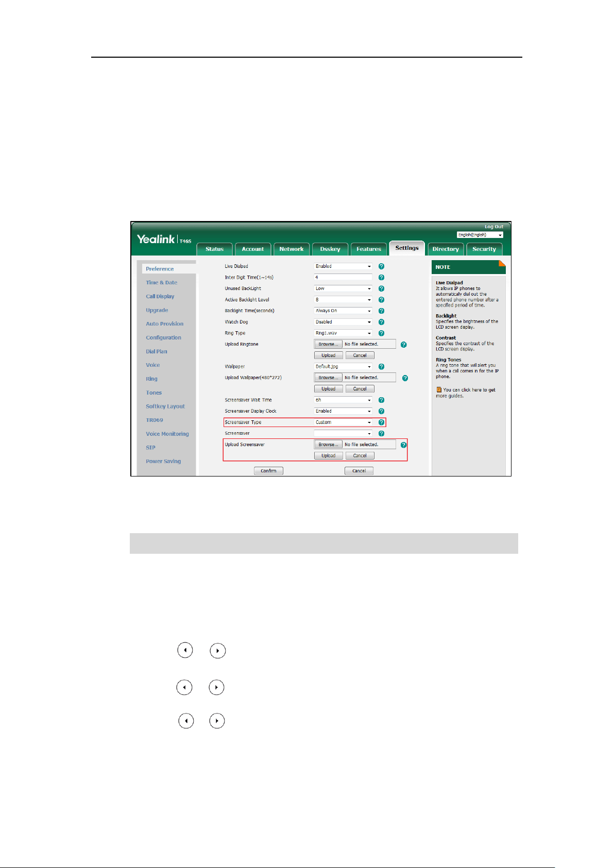Screen dimensions: 614x868
Task: Click Cancel under Upload Screensaver
Action: pos(360,456)
